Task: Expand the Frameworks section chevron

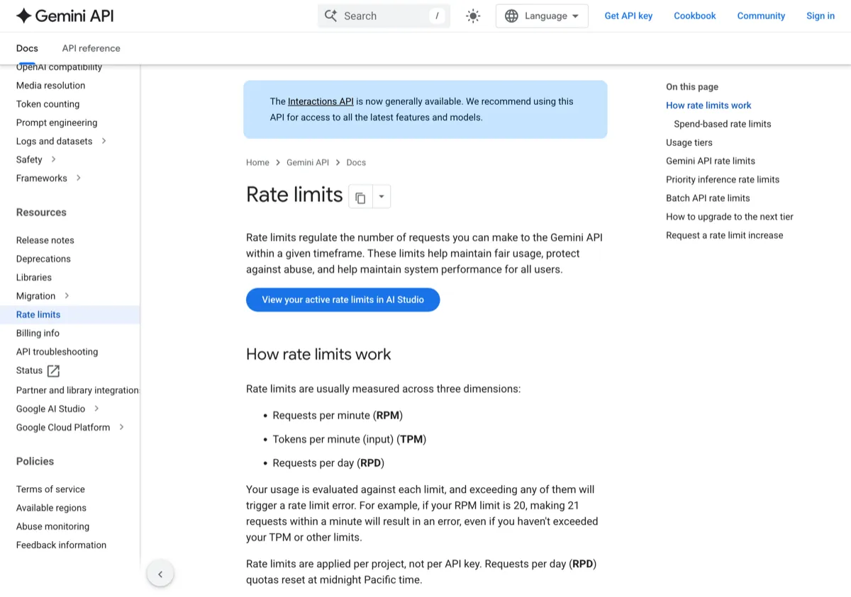Action: (78, 178)
